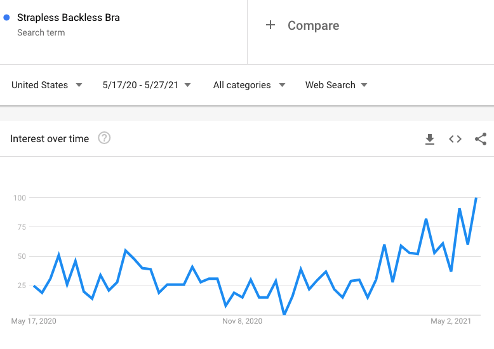
Task: Open the United States region dropdown
Action: [x=47, y=85]
